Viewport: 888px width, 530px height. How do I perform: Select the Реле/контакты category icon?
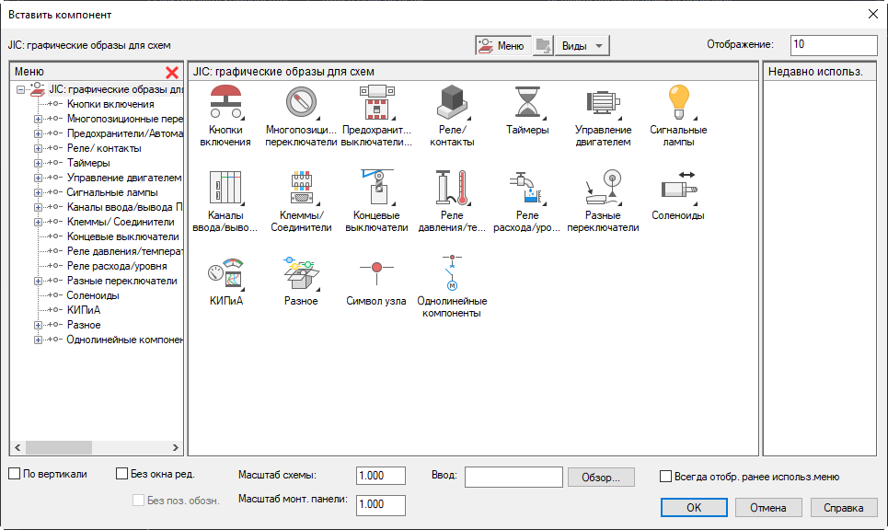[451, 106]
